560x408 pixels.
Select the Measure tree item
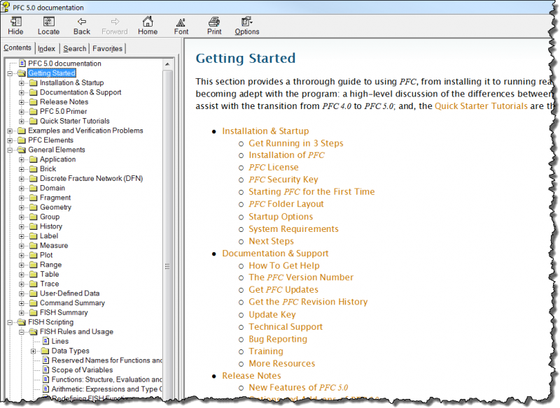[54, 246]
